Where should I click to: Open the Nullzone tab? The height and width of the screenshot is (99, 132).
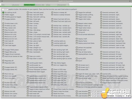pyautogui.click(x=18, y=5)
